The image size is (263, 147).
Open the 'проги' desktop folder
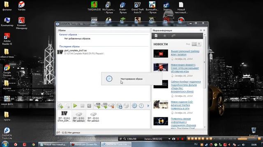point(7,116)
